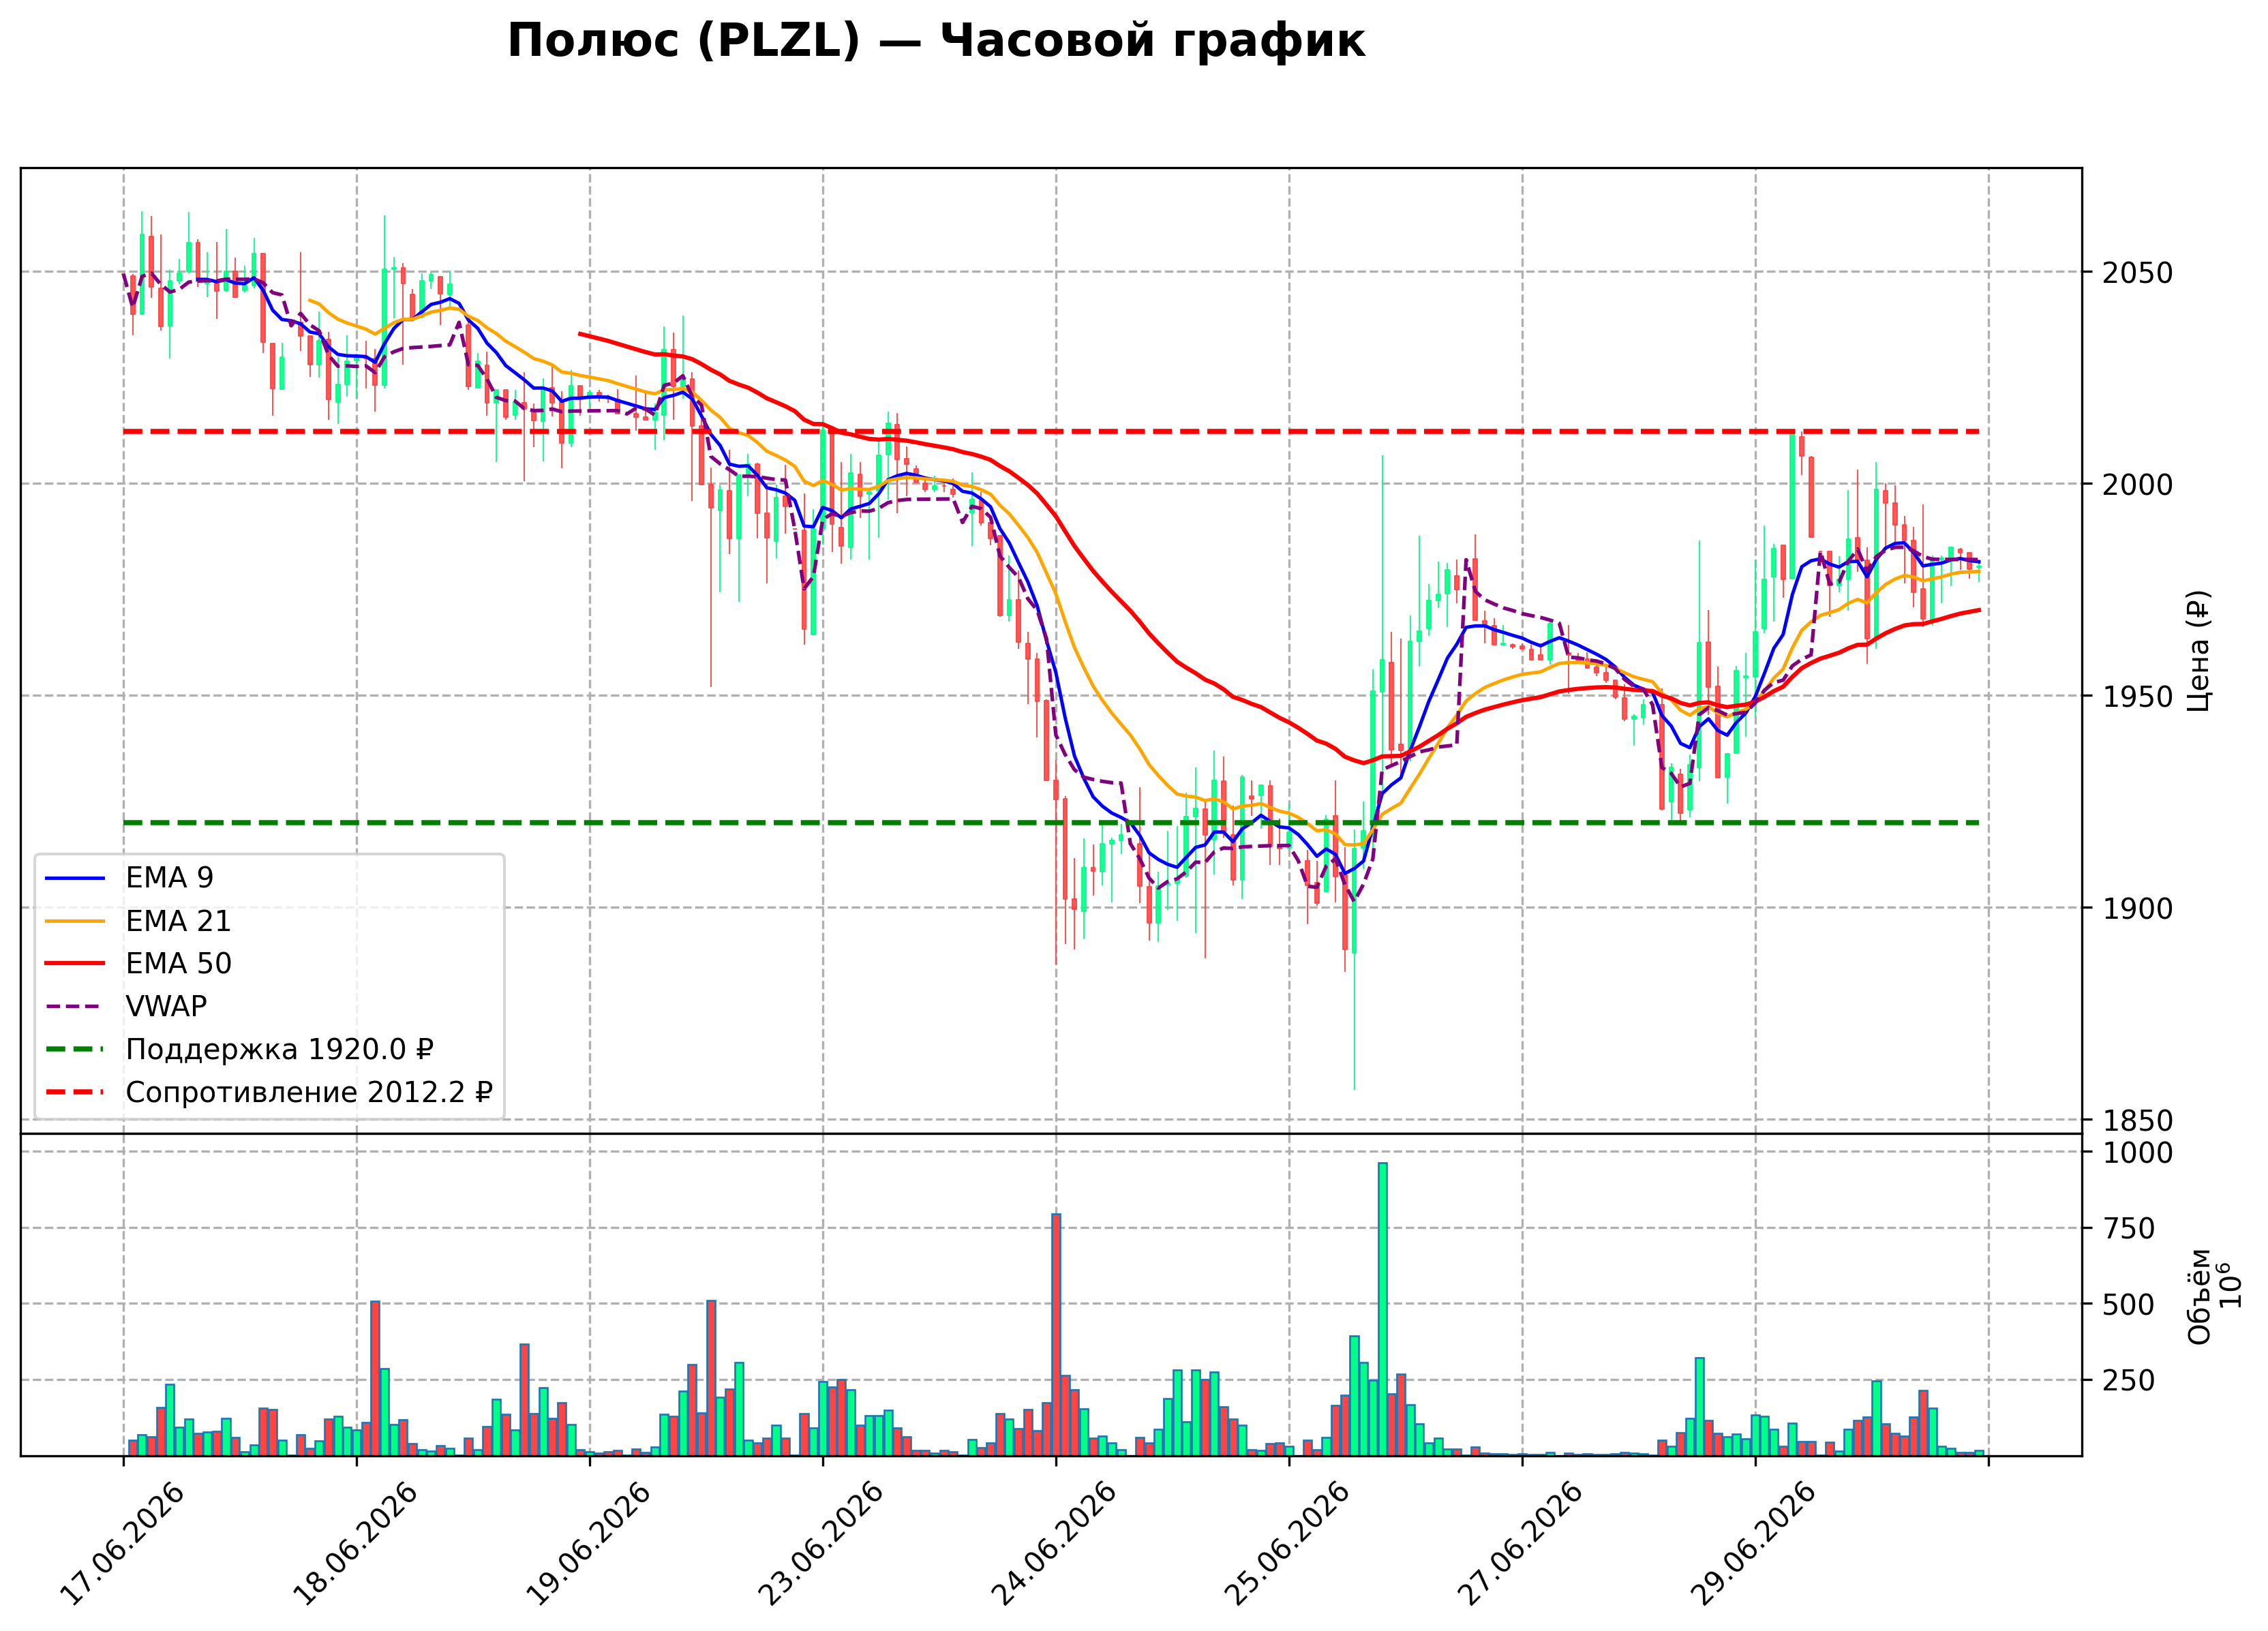Image resolution: width=2268 pixels, height=1631 pixels.
Task: Click the 23.06.2026 date axis label
Action: coord(821,1544)
